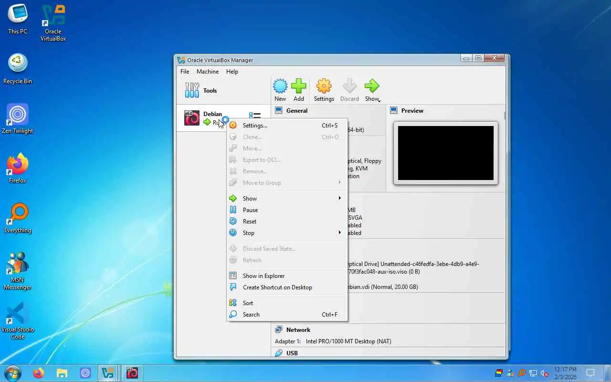The image size is (611, 382).
Task: Click the Debian VM taskbar icon
Action: coord(132,373)
